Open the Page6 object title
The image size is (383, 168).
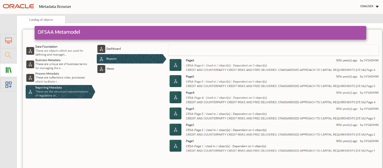point(190,60)
